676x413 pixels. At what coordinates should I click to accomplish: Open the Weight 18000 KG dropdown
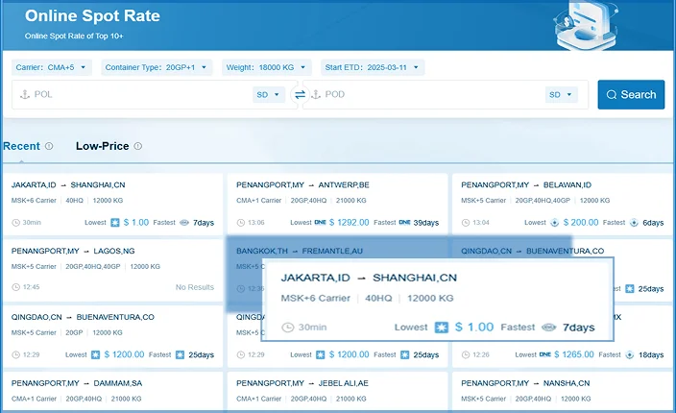pos(268,67)
